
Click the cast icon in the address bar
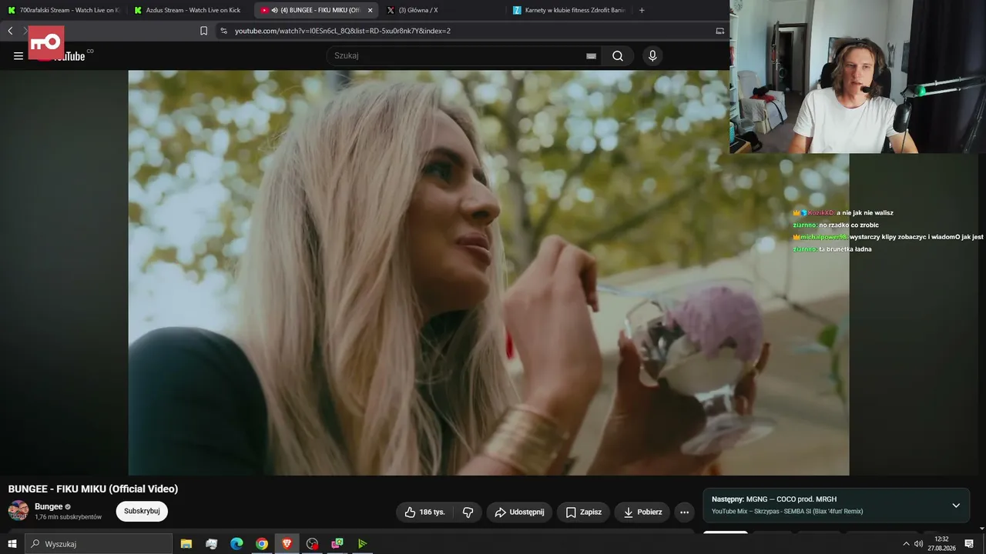720,31
